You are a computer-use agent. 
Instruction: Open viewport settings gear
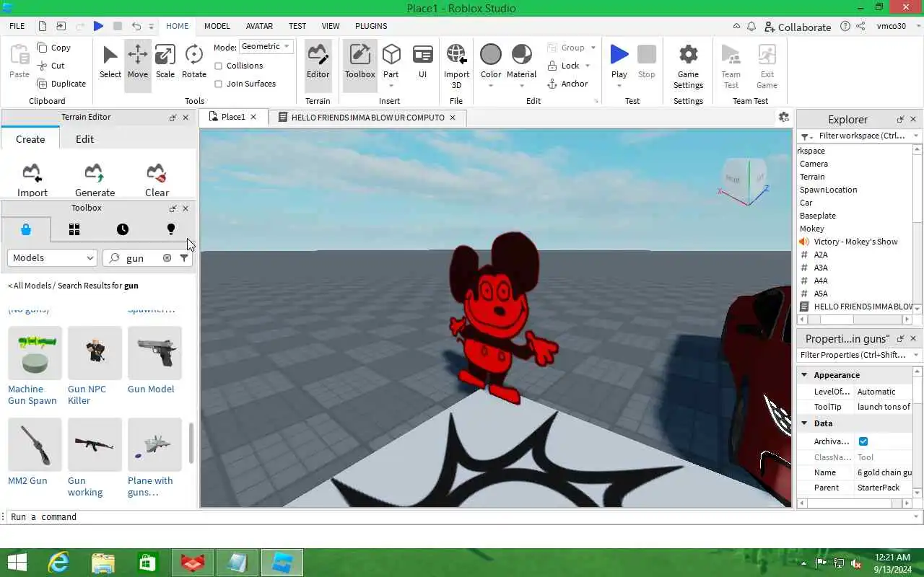[x=783, y=117]
